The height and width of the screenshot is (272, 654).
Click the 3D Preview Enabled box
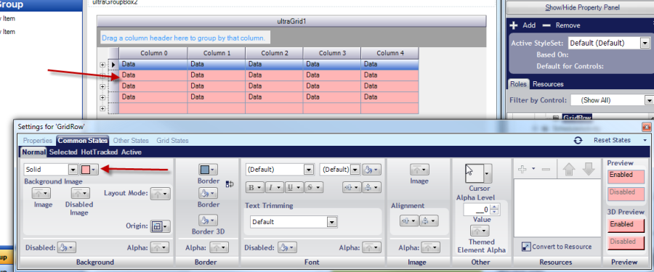(x=626, y=226)
